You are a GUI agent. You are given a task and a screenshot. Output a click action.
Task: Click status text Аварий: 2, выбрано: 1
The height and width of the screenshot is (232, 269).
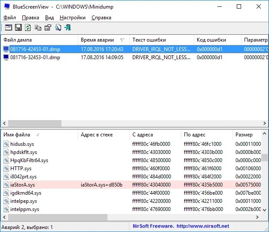[27, 227]
